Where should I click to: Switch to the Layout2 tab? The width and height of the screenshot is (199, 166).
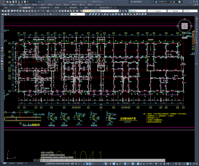(x=20, y=163)
